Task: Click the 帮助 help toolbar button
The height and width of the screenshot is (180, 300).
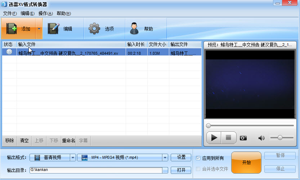Action: (146, 29)
